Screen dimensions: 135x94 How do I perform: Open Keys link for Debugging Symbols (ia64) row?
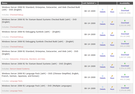(x=112, y=35)
